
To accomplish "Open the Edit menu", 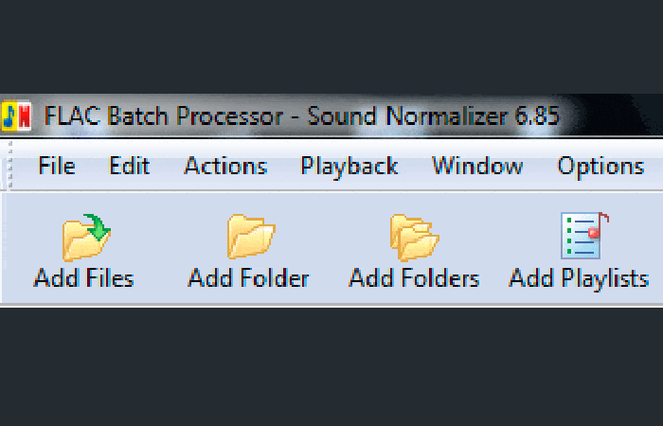I will click(x=130, y=166).
